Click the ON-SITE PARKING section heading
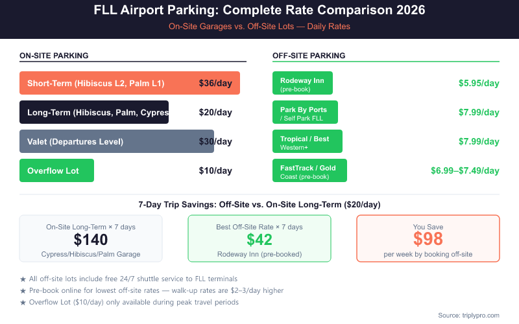 click(54, 56)
